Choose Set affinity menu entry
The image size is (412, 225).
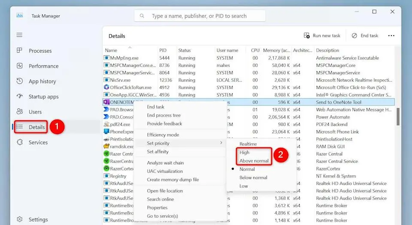tap(158, 152)
